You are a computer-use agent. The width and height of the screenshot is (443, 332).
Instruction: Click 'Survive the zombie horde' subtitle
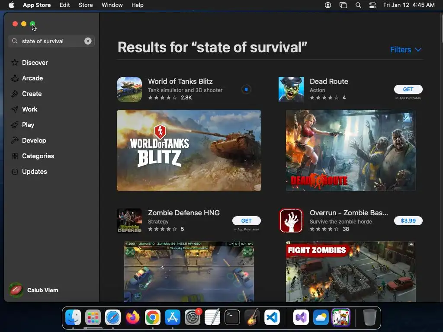tap(341, 222)
